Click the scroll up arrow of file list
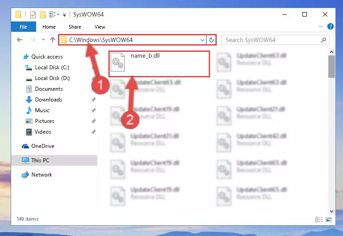 pyautogui.click(x=331, y=52)
